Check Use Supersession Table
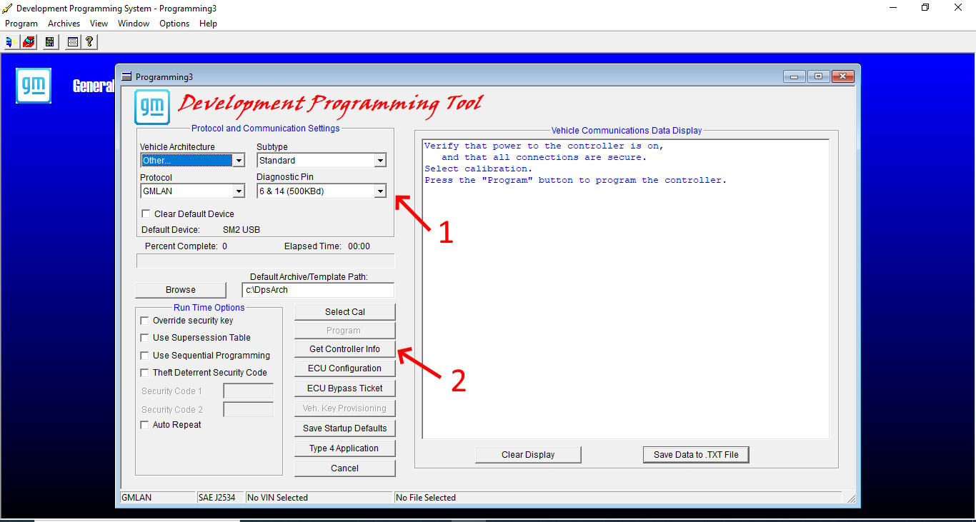This screenshot has width=976, height=522. click(x=145, y=338)
